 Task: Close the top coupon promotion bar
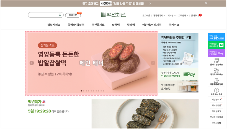click(x=206, y=3)
